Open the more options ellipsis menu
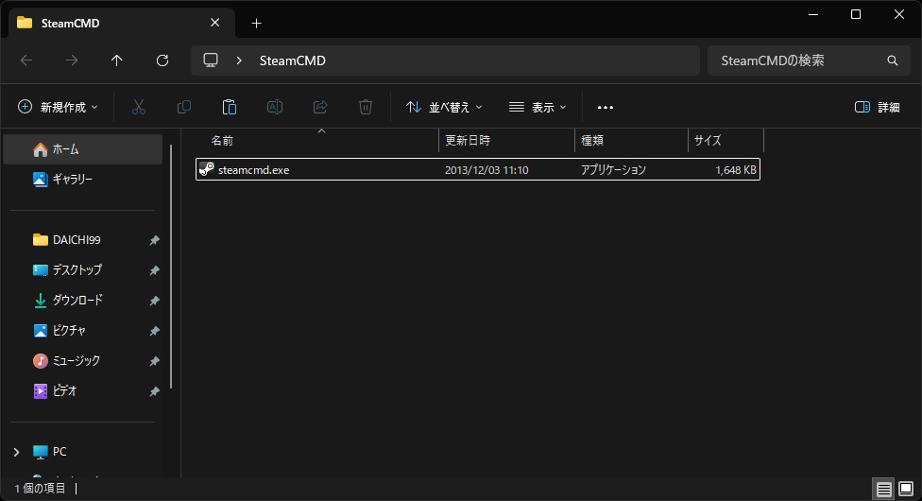This screenshot has width=922, height=501. click(605, 107)
